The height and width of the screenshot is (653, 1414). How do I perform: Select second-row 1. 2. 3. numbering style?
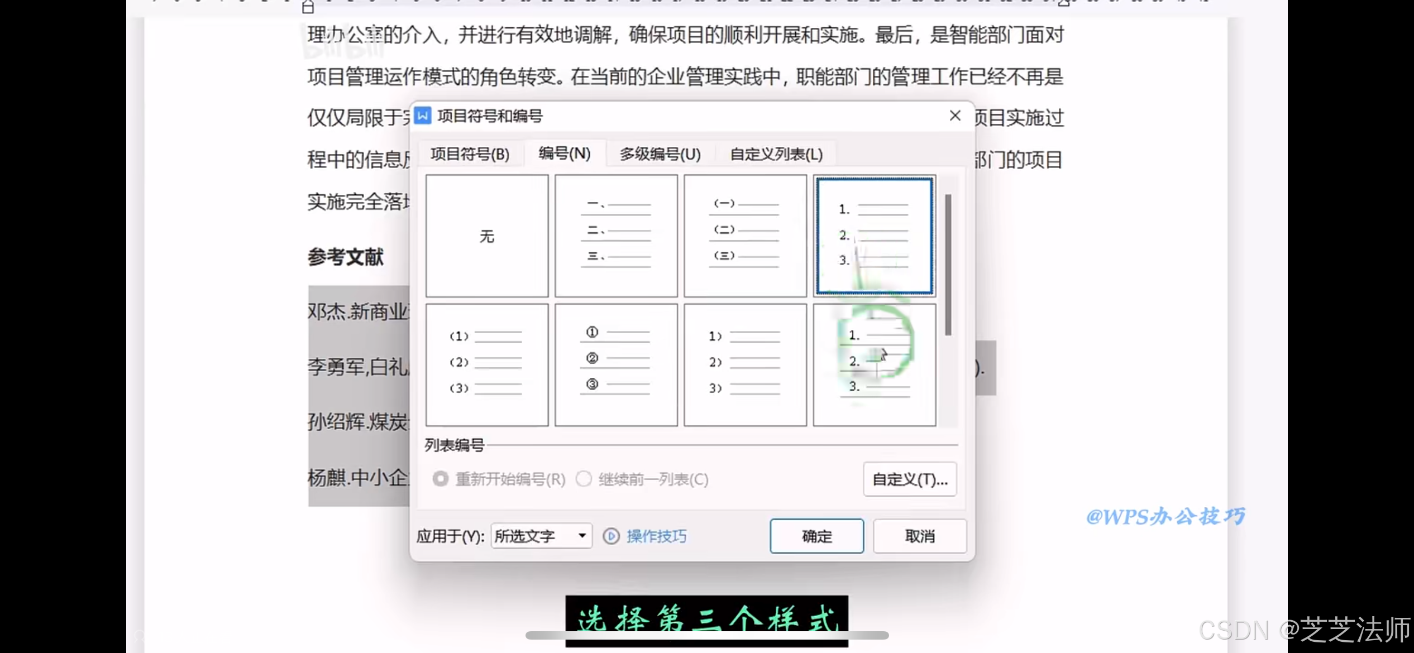(874, 364)
